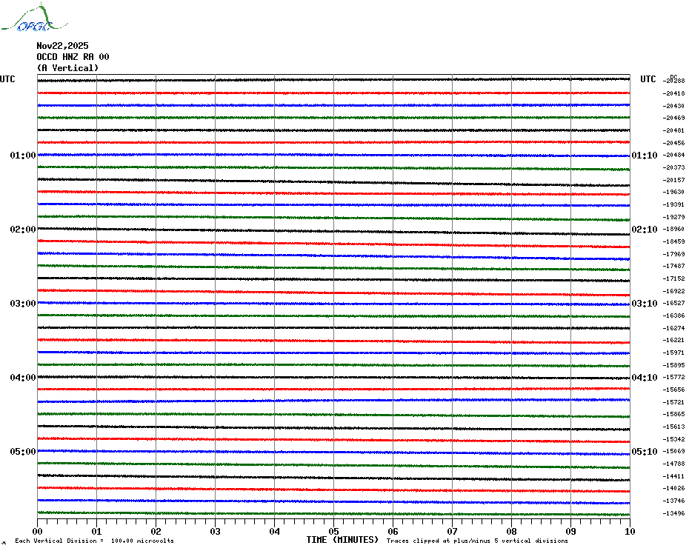Click the DC offset value -15069
This screenshot has height=551, width=689.
pos(674,452)
